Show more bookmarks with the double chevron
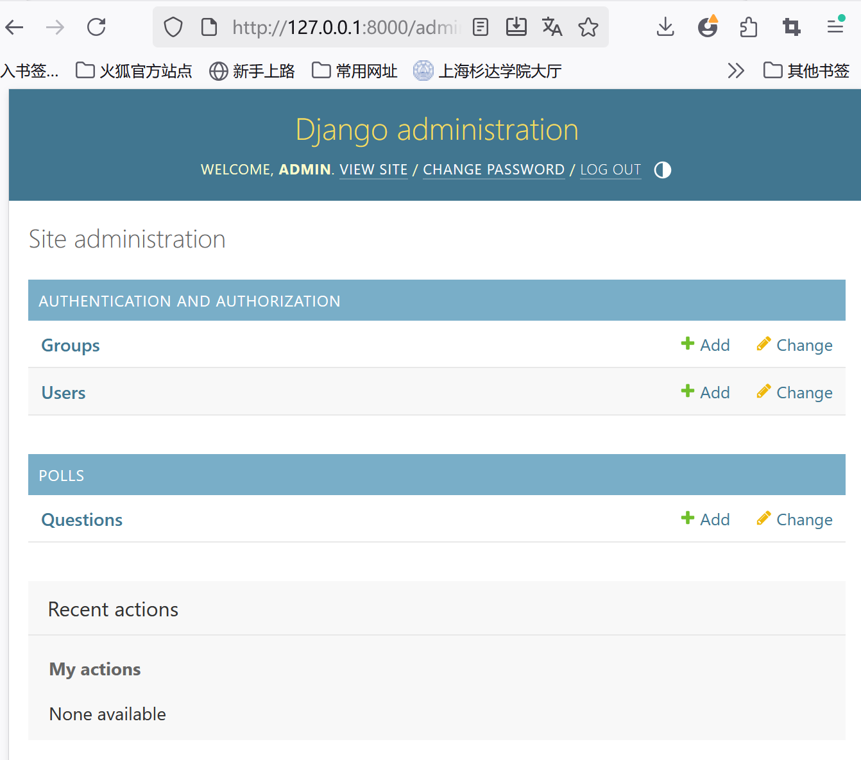This screenshot has height=760, width=861. point(736,71)
